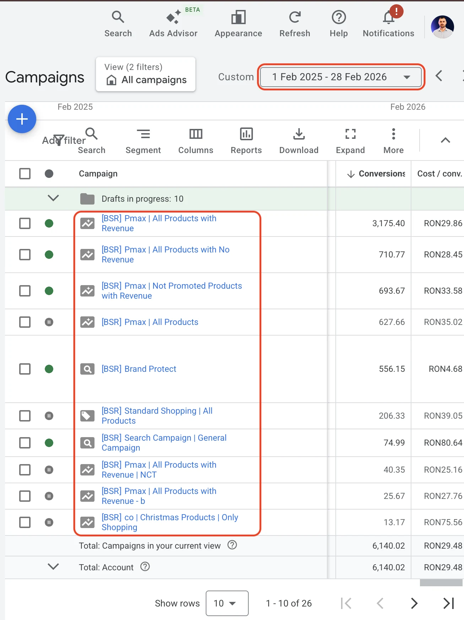Open the Drafts in progress folder icon
This screenshot has height=620, width=464.
(87, 199)
